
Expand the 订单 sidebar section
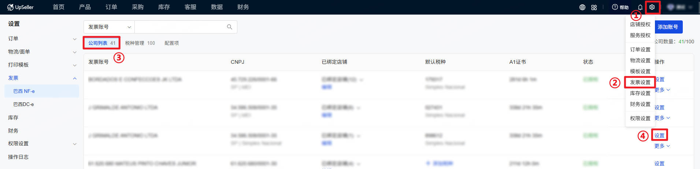42,39
